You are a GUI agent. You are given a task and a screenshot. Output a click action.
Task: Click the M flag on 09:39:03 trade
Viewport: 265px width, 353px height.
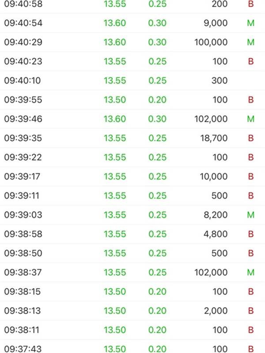(251, 215)
